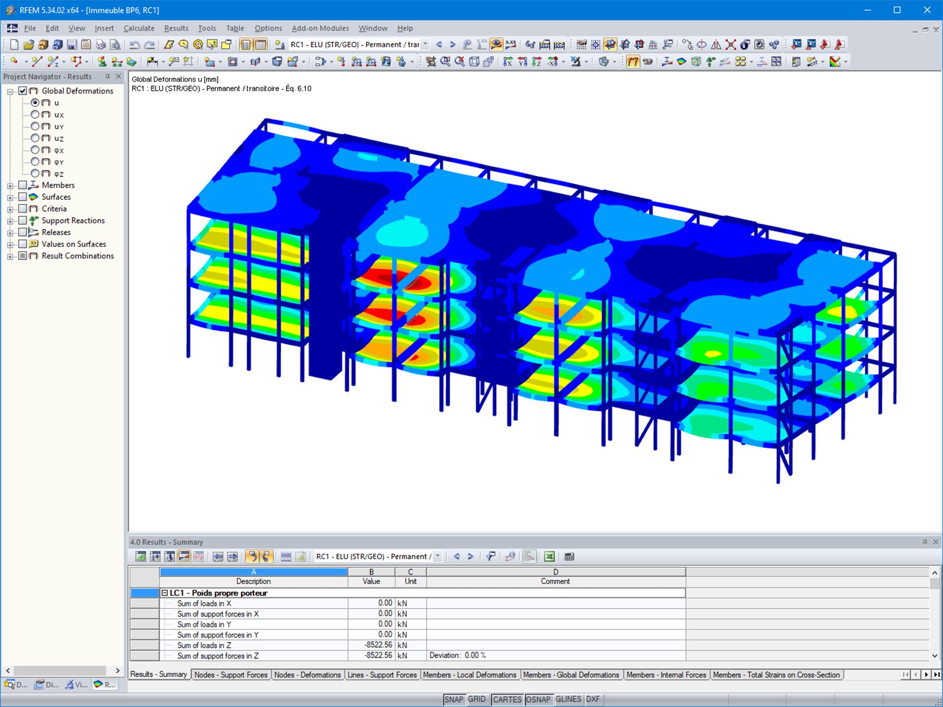Expand the Result Combinations tree node

10,256
